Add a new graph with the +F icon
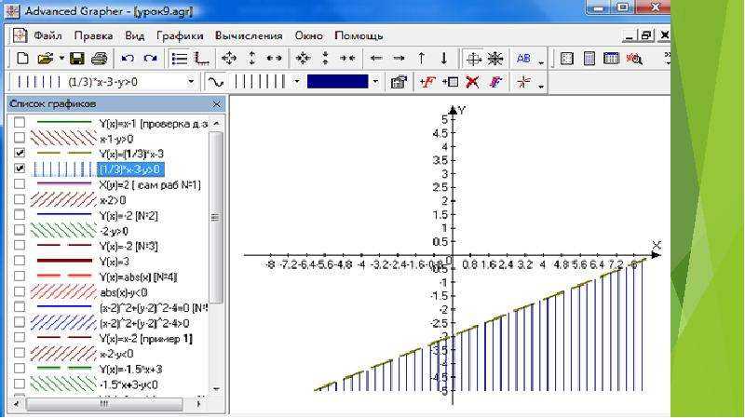Viewport: 745px width, 418px height. pos(427,82)
